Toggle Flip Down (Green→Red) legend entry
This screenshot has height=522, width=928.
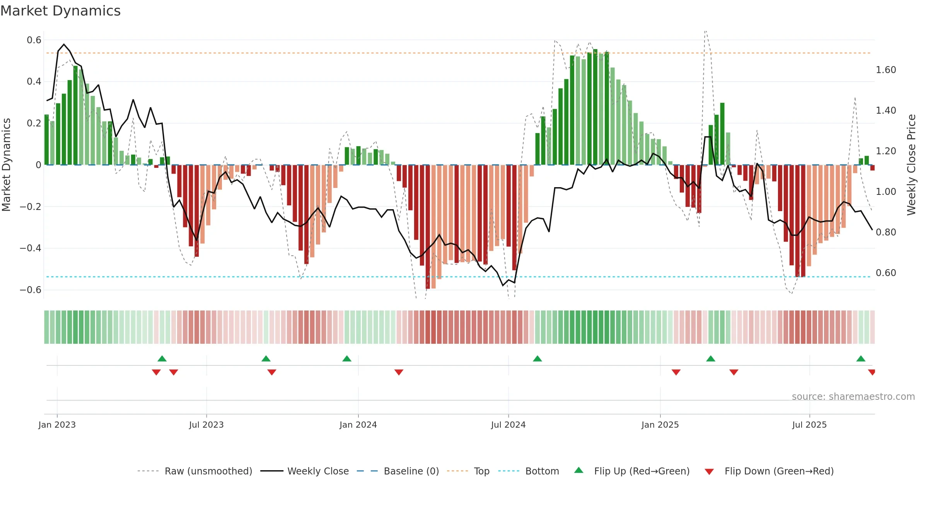tap(769, 471)
